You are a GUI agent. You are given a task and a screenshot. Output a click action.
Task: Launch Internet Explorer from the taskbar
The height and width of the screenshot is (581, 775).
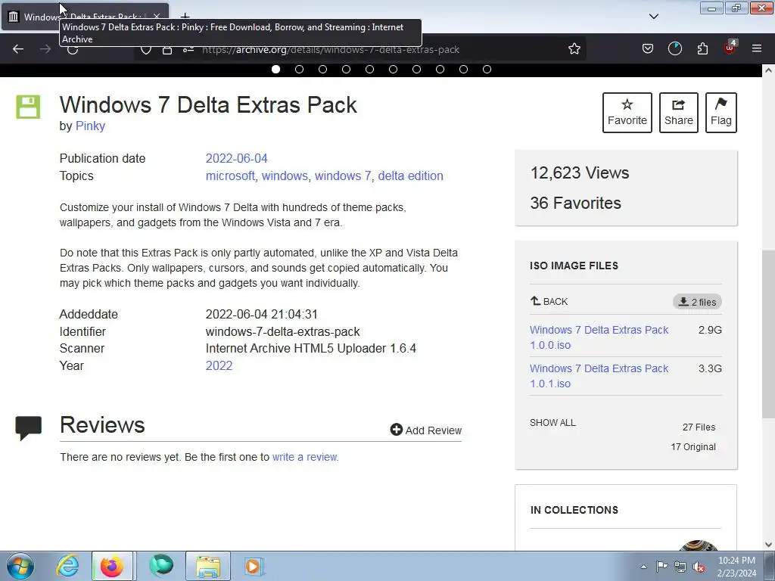point(67,566)
